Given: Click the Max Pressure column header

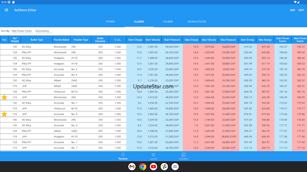Looking at the screenshot, I should point(228,40).
